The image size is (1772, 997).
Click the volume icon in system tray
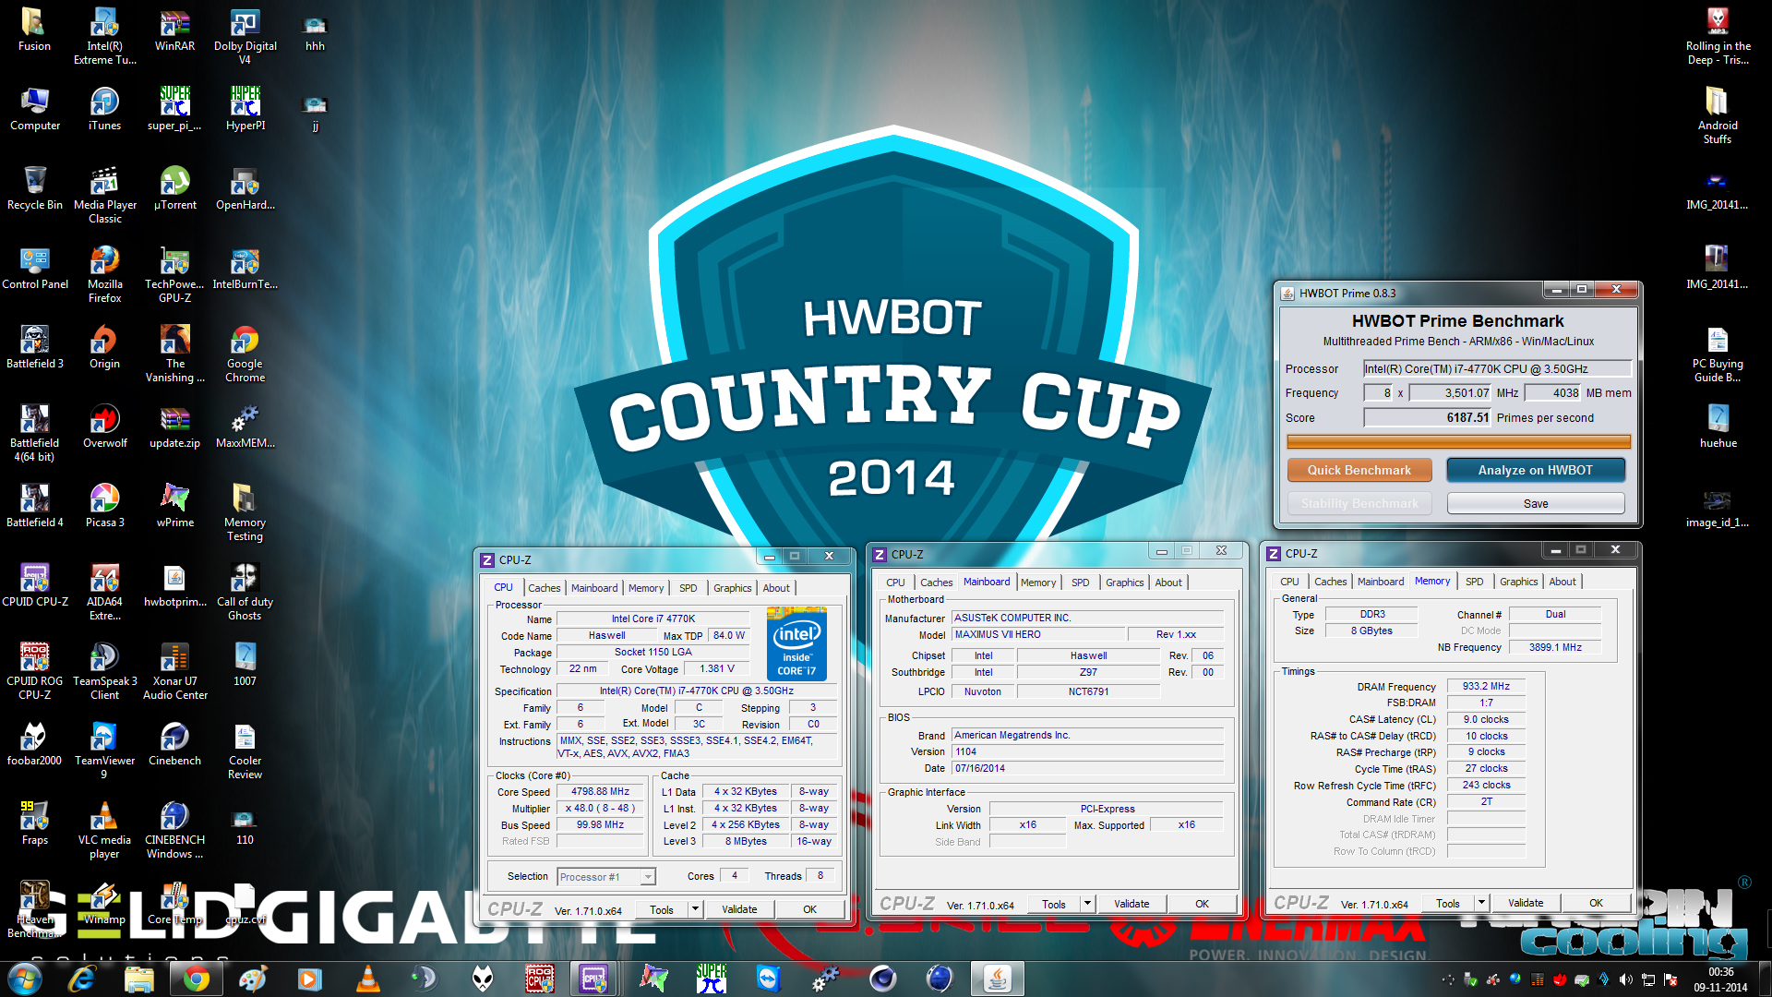1625,979
